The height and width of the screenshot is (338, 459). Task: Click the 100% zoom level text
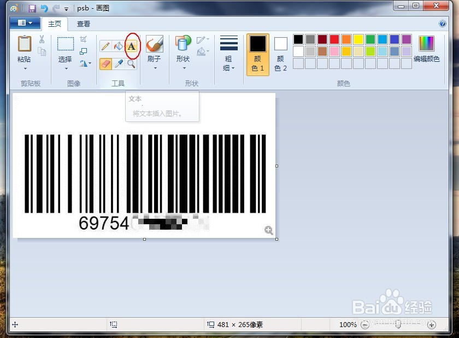(348, 324)
